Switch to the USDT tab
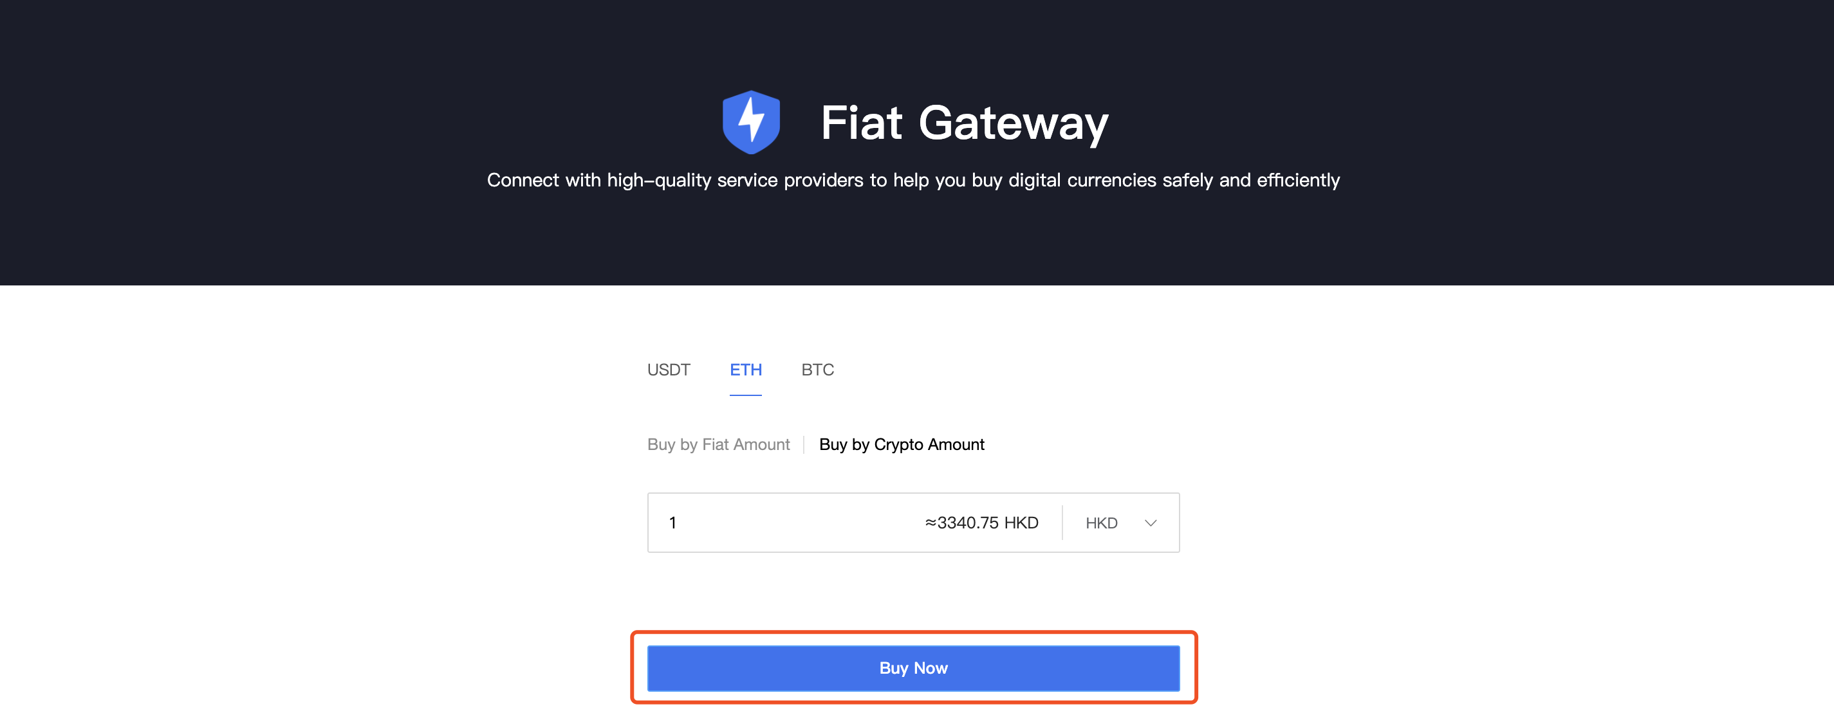This screenshot has width=1834, height=720. (x=668, y=370)
